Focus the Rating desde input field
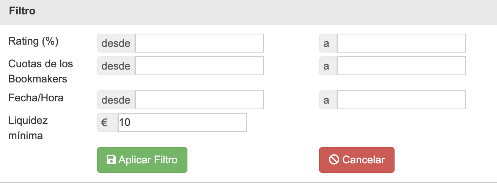The height and width of the screenshot is (183, 497). pyautogui.click(x=200, y=43)
